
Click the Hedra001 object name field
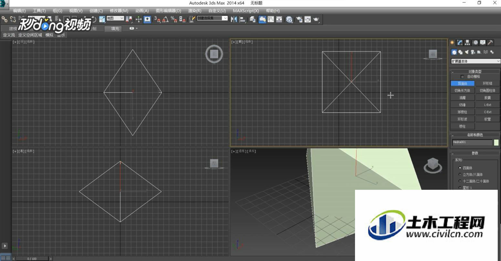(x=472, y=142)
